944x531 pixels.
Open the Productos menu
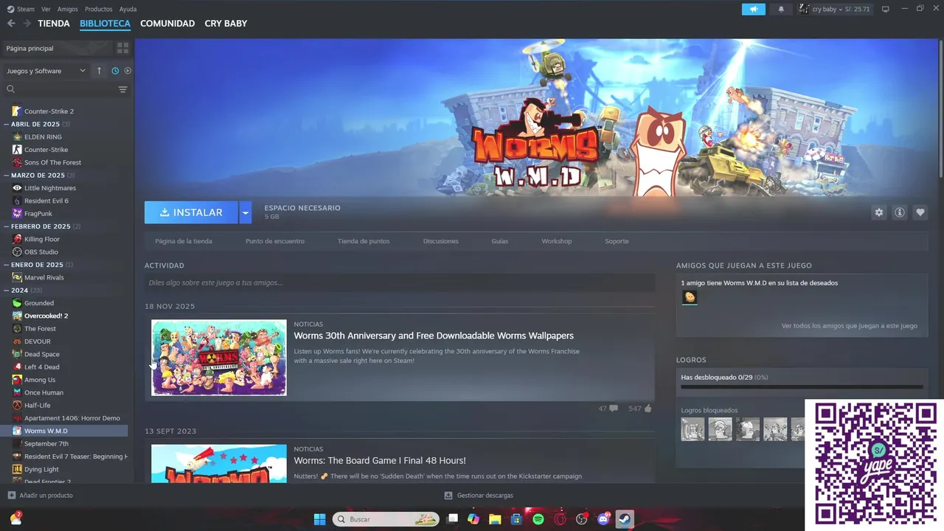[99, 9]
